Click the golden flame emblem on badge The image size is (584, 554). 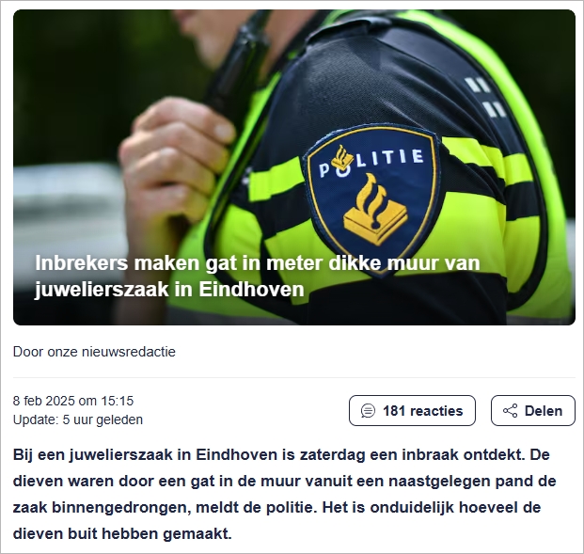[x=375, y=210]
